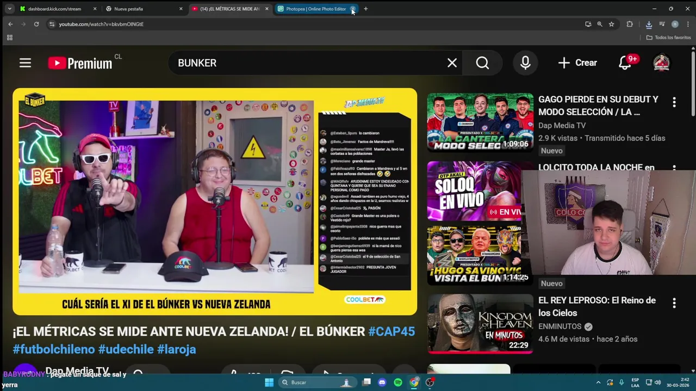Start voice search with the microphone
Viewport: 696px width, 391px height.
point(525,63)
